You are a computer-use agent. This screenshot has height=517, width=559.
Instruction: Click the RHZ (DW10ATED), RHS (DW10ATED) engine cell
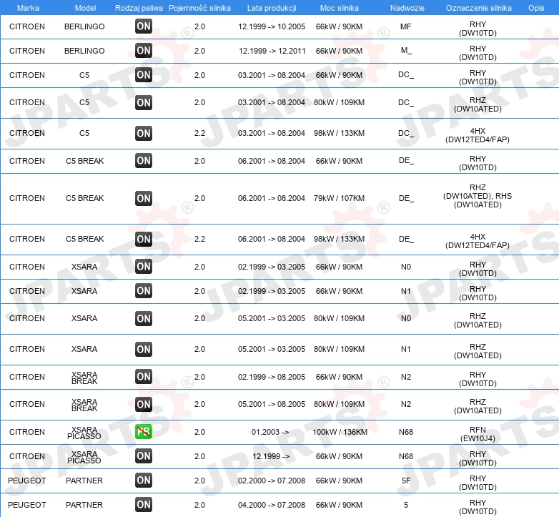(x=478, y=196)
